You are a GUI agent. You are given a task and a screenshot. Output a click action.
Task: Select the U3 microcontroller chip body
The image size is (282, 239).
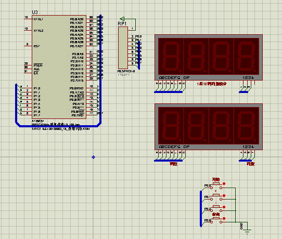point(59,67)
